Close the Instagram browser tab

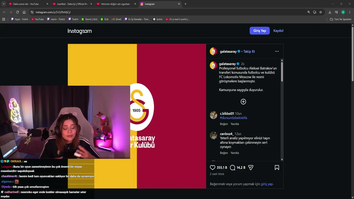[179, 4]
